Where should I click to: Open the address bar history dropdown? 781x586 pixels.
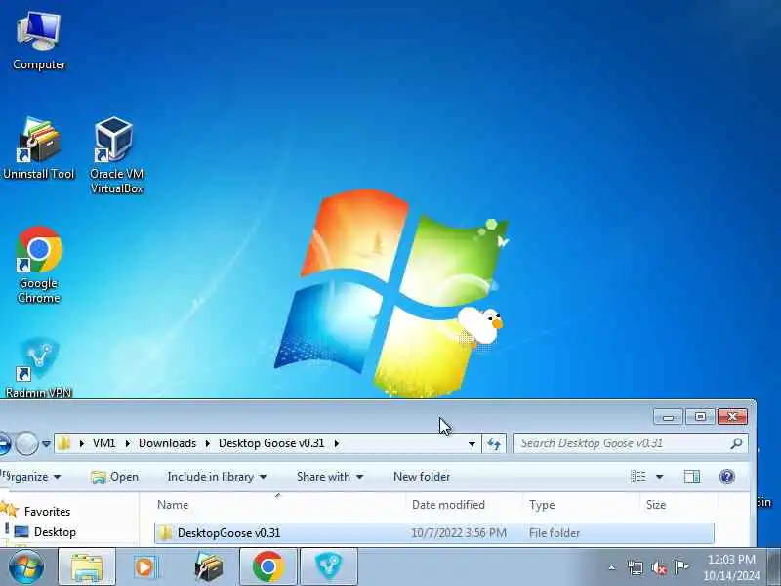coord(472,443)
